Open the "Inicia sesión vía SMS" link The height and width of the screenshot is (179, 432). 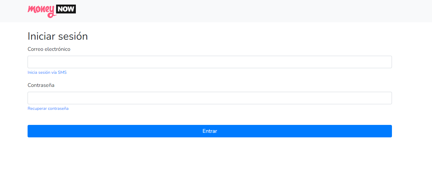pyautogui.click(x=47, y=72)
